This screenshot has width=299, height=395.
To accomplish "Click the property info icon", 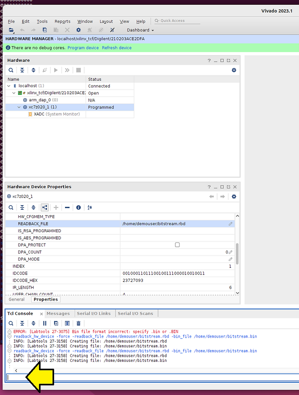I will click(x=78, y=207).
